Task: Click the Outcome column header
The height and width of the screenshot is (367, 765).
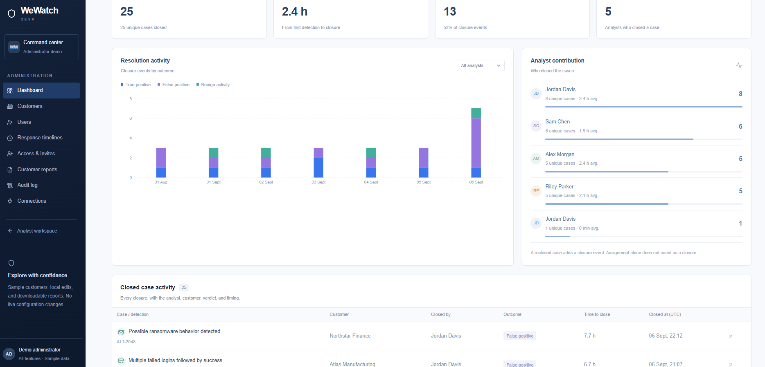Action: (512, 314)
